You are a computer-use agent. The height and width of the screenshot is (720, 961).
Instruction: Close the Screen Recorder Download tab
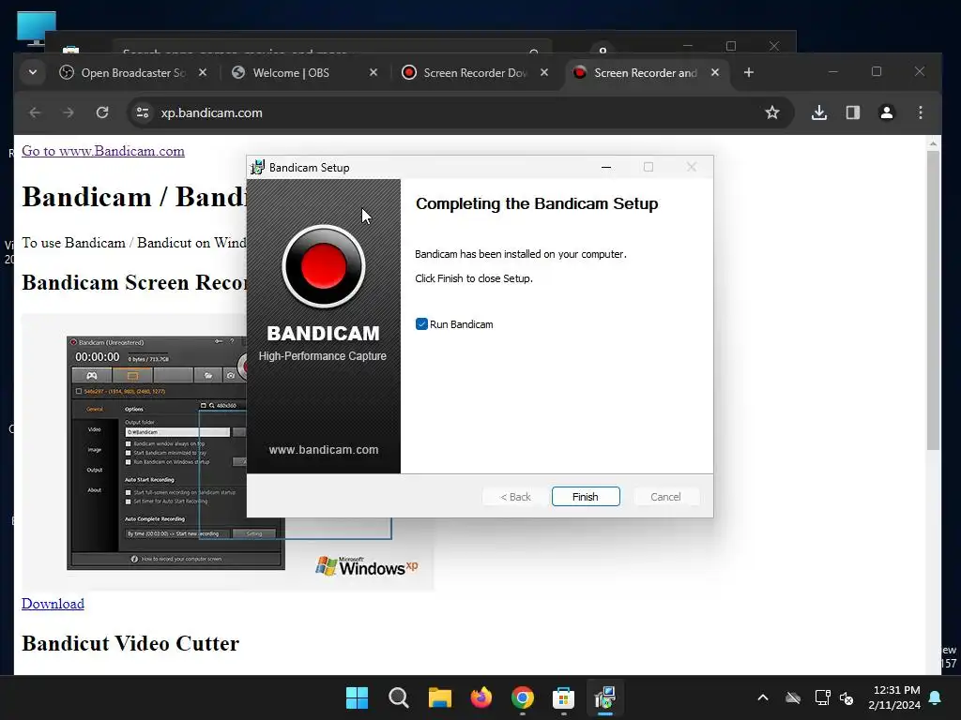tap(544, 72)
